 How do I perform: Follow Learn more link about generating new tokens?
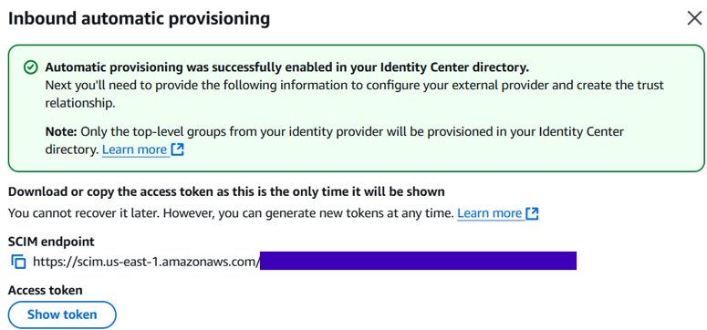pyautogui.click(x=490, y=213)
